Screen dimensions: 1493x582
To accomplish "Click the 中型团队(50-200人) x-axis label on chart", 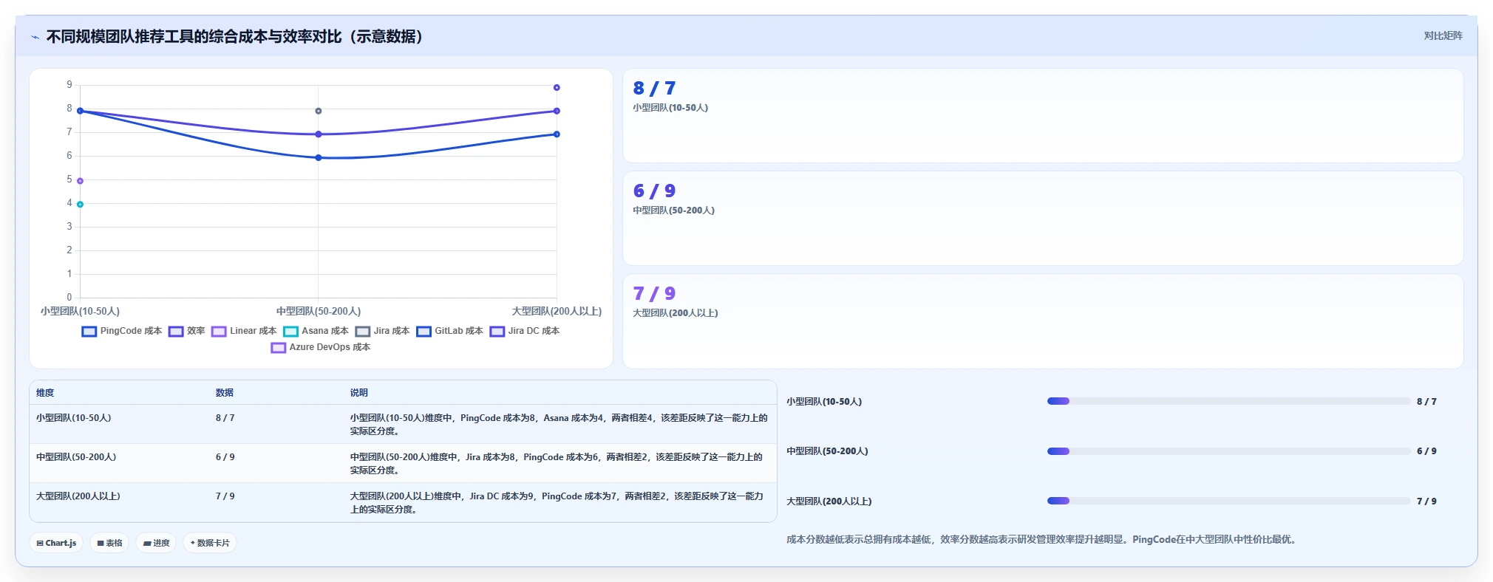I will point(319,312).
